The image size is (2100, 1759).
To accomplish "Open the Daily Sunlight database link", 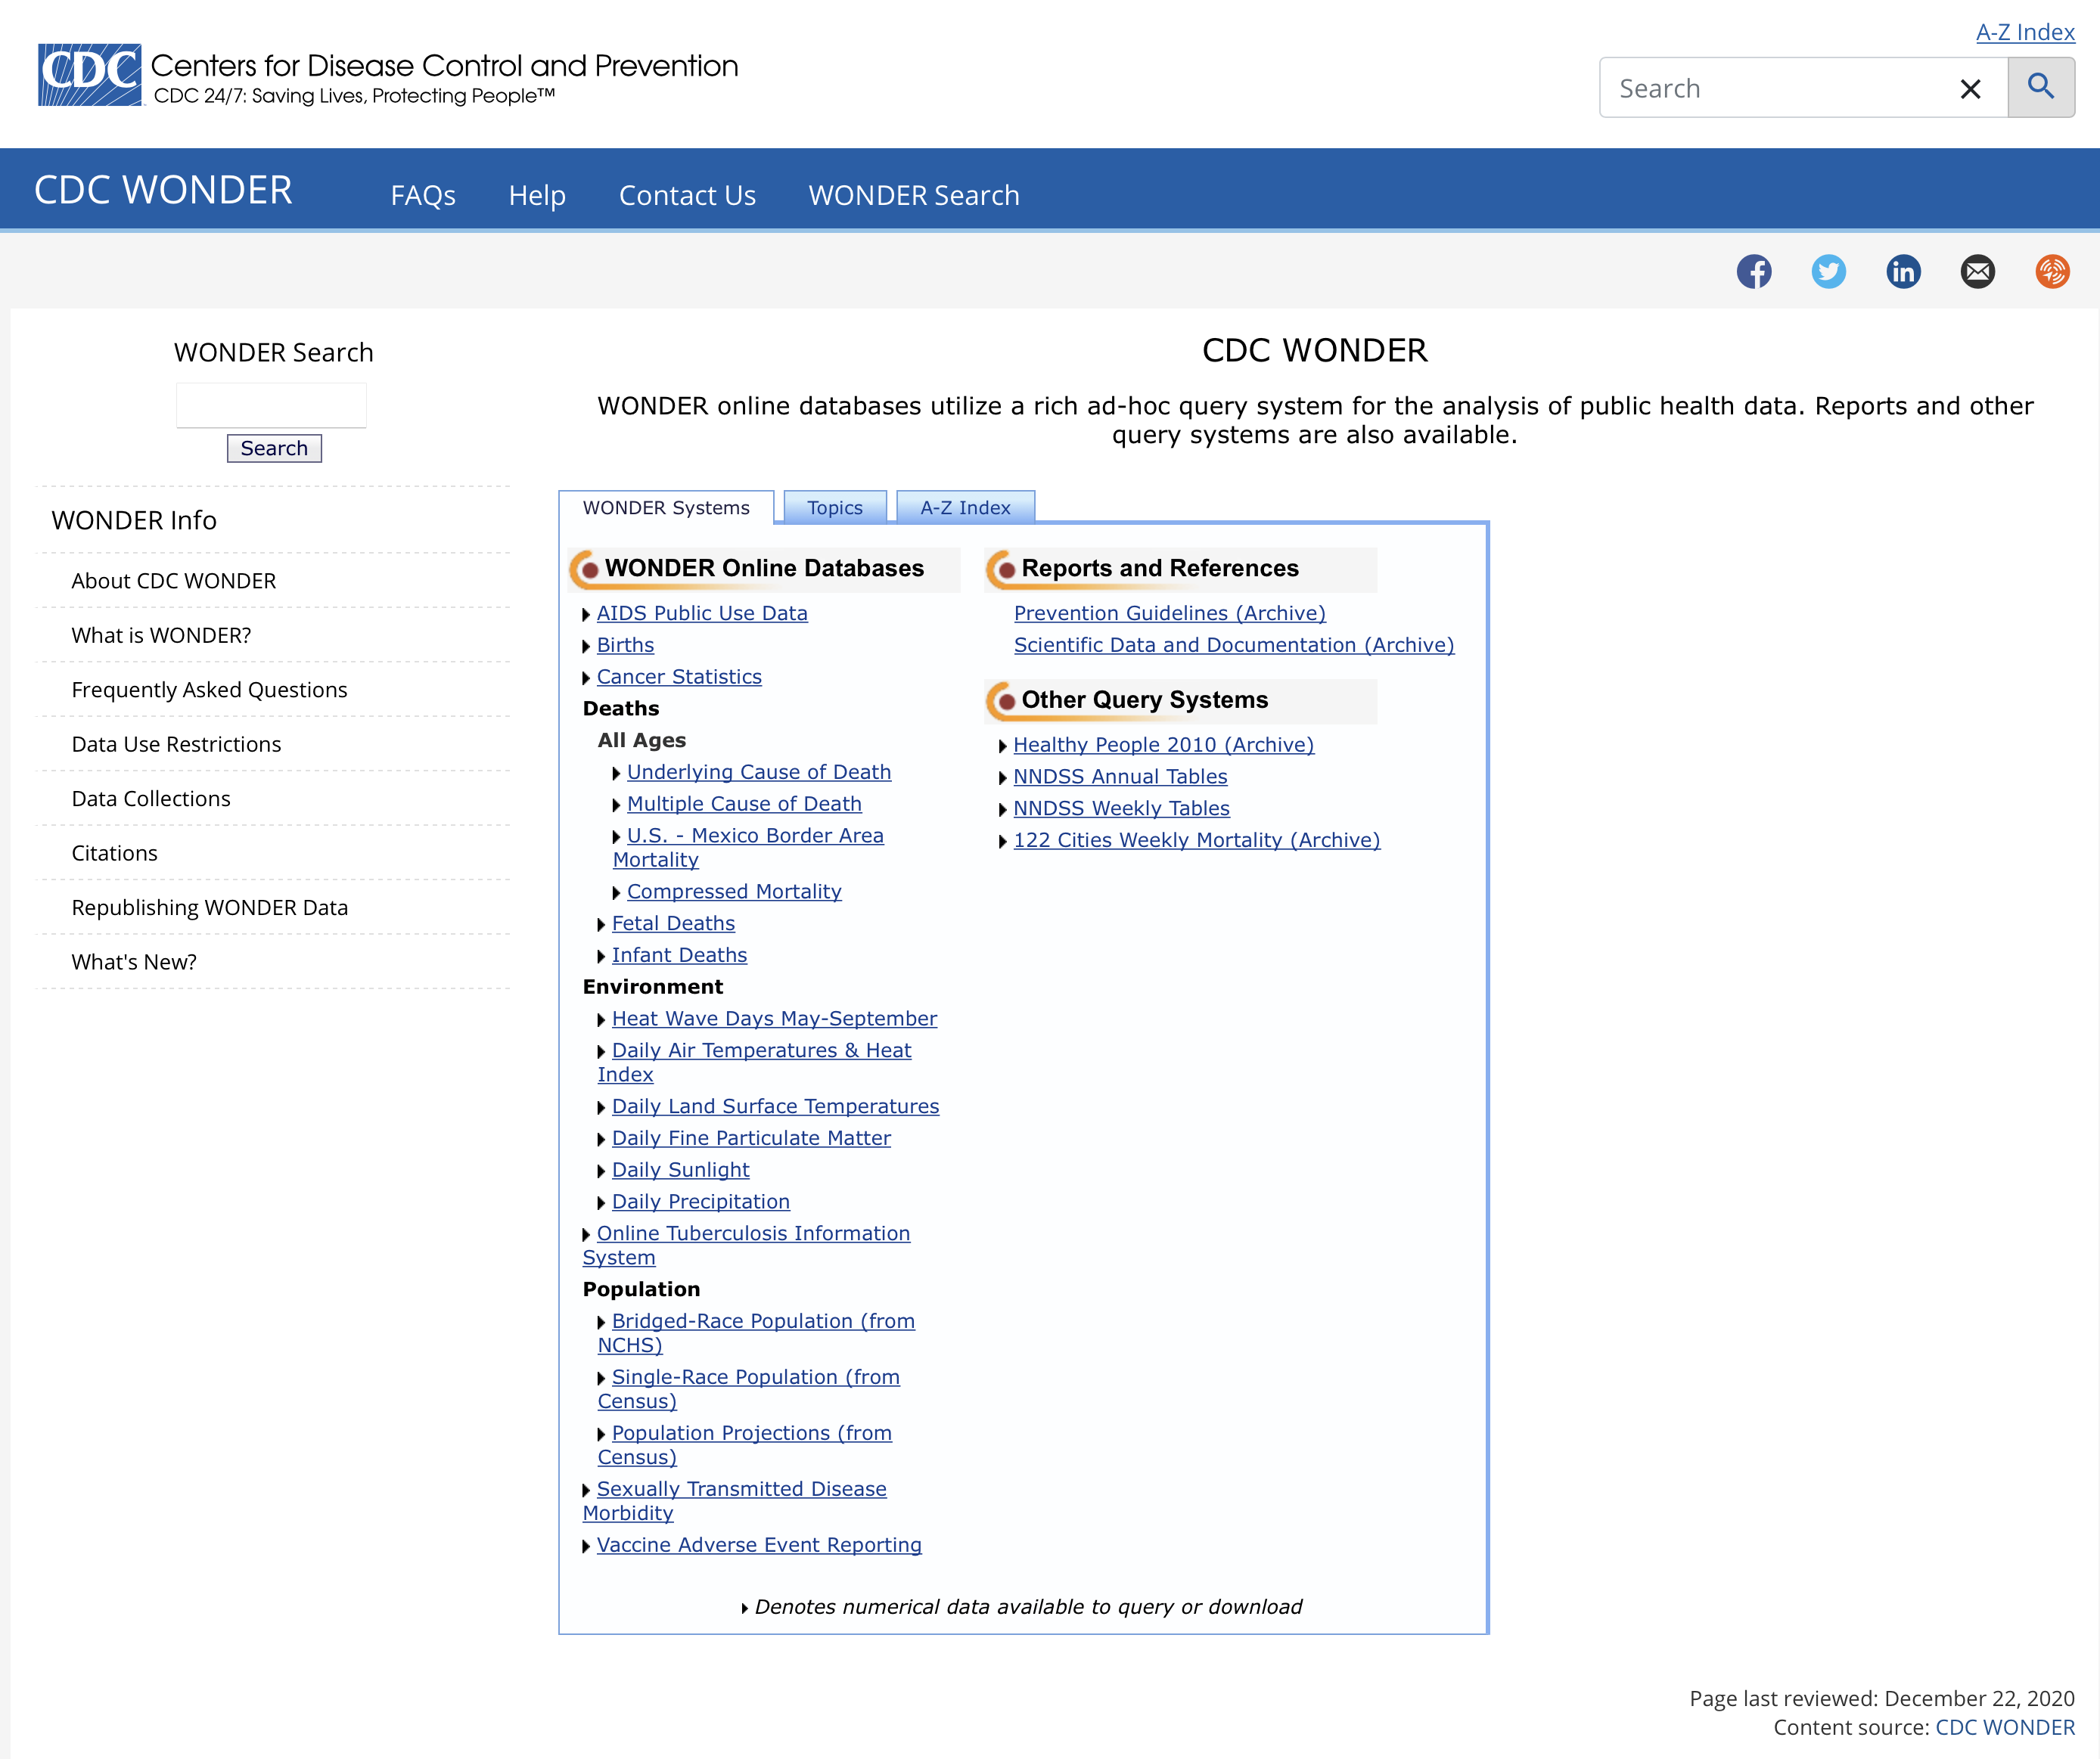I will point(680,1169).
